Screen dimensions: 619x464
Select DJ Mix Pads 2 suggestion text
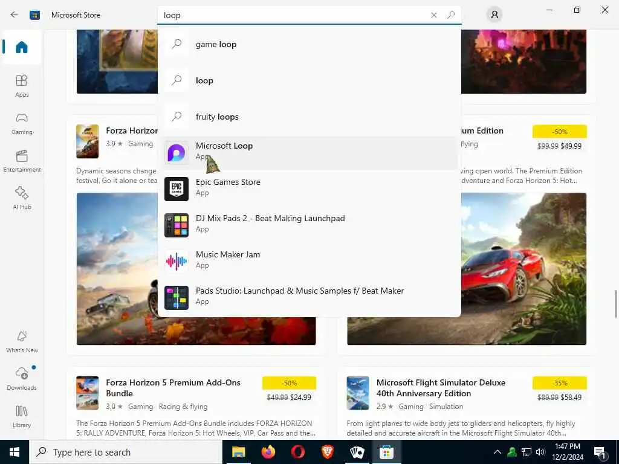(270, 219)
